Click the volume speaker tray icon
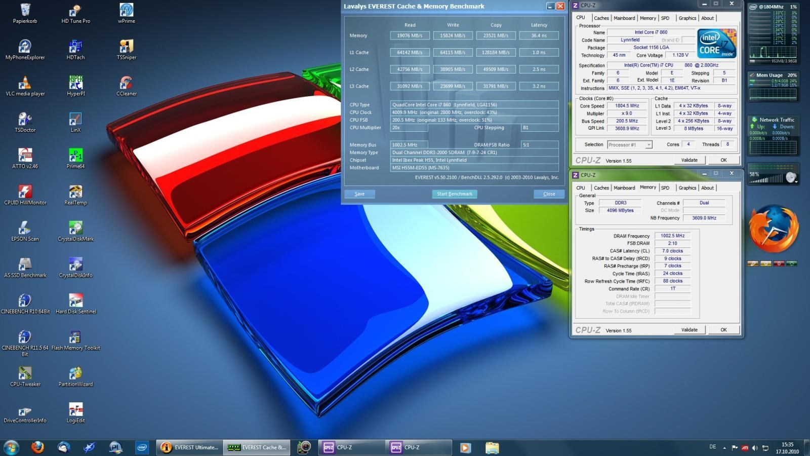Viewport: 810px width, 456px height. [x=755, y=448]
